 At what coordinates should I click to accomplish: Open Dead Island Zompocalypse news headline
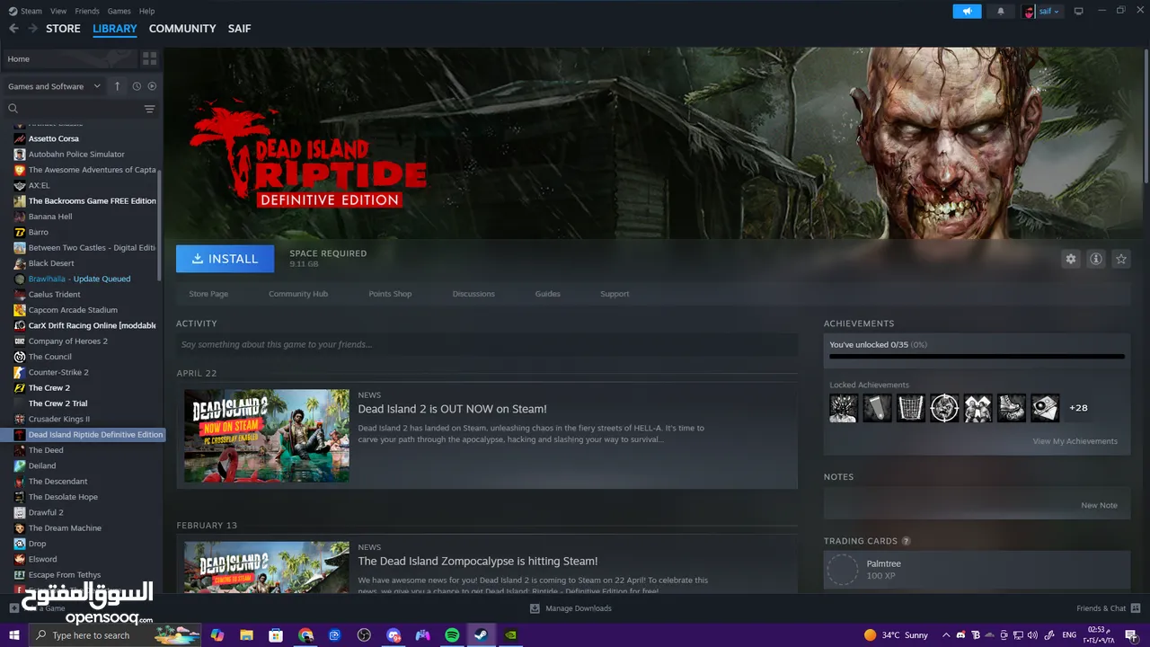tap(478, 561)
